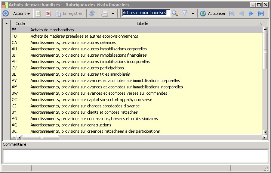
Task: Select row avances et acomptes versés sur commandes
Action: pyautogui.click(x=137, y=93)
